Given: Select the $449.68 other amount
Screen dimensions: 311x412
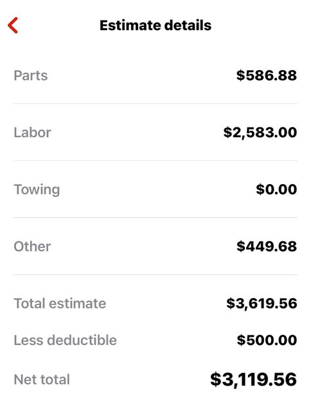Looking at the screenshot, I should pos(267,246).
